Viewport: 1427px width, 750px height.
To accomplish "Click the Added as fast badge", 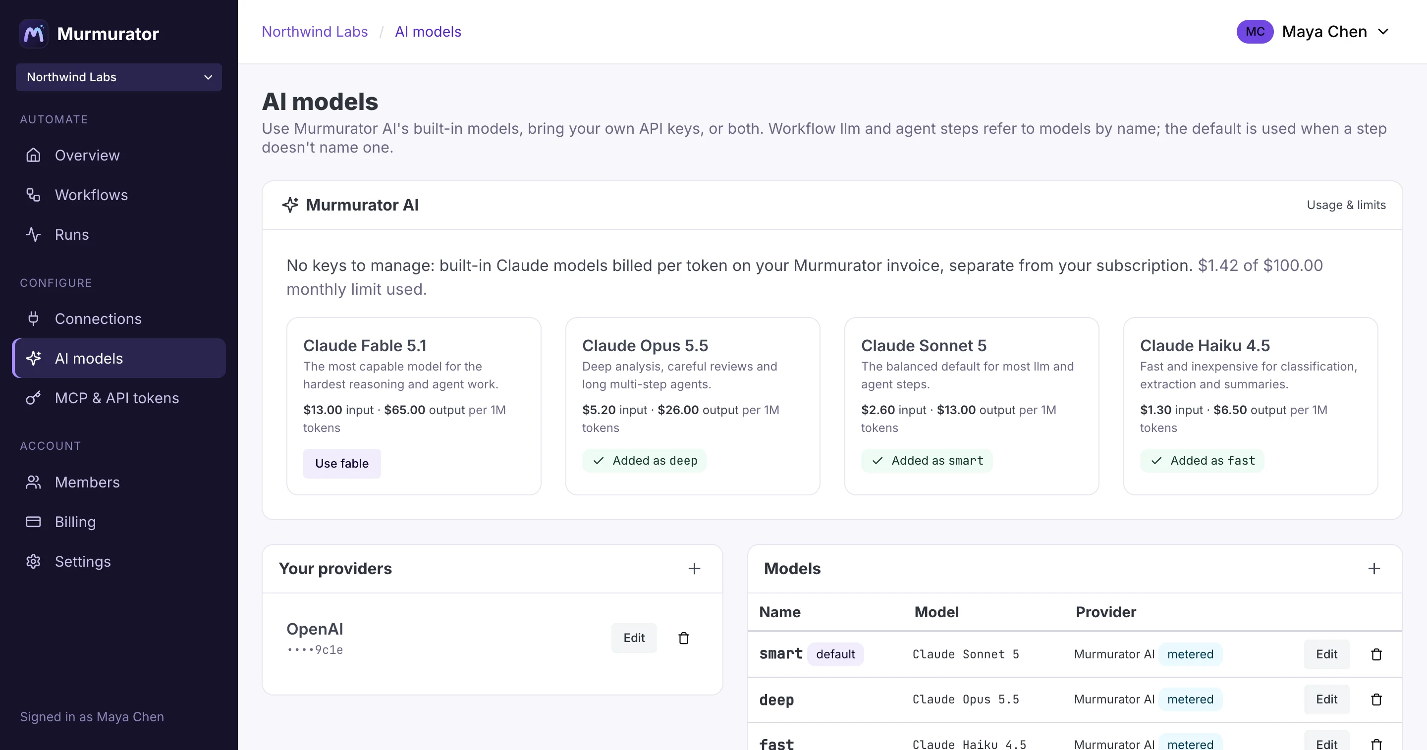I will [1202, 460].
